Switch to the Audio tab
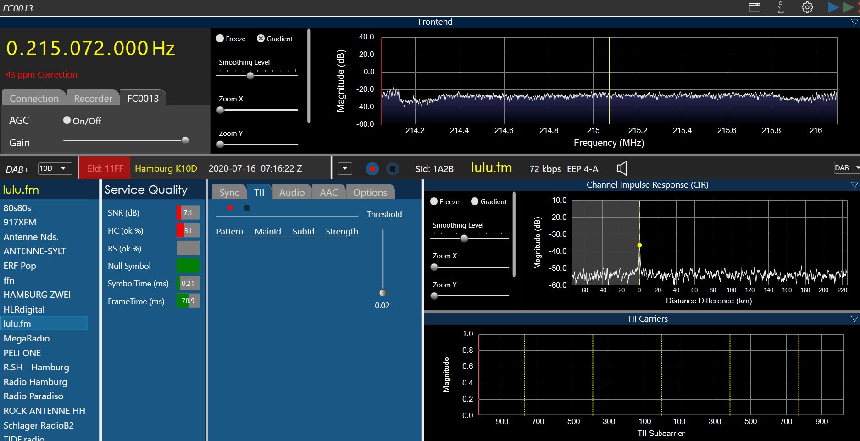The image size is (860, 441). tap(292, 192)
